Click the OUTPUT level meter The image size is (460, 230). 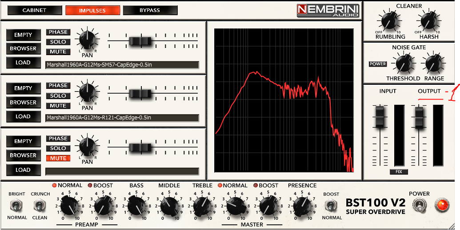[x=438, y=135]
